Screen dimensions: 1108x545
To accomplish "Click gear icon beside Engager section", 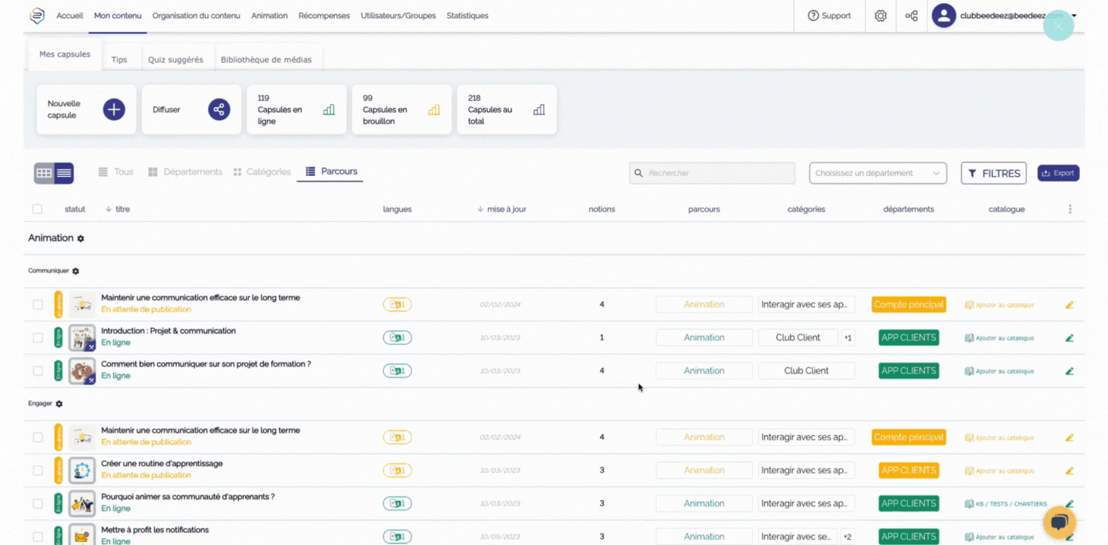I will click(x=59, y=404).
